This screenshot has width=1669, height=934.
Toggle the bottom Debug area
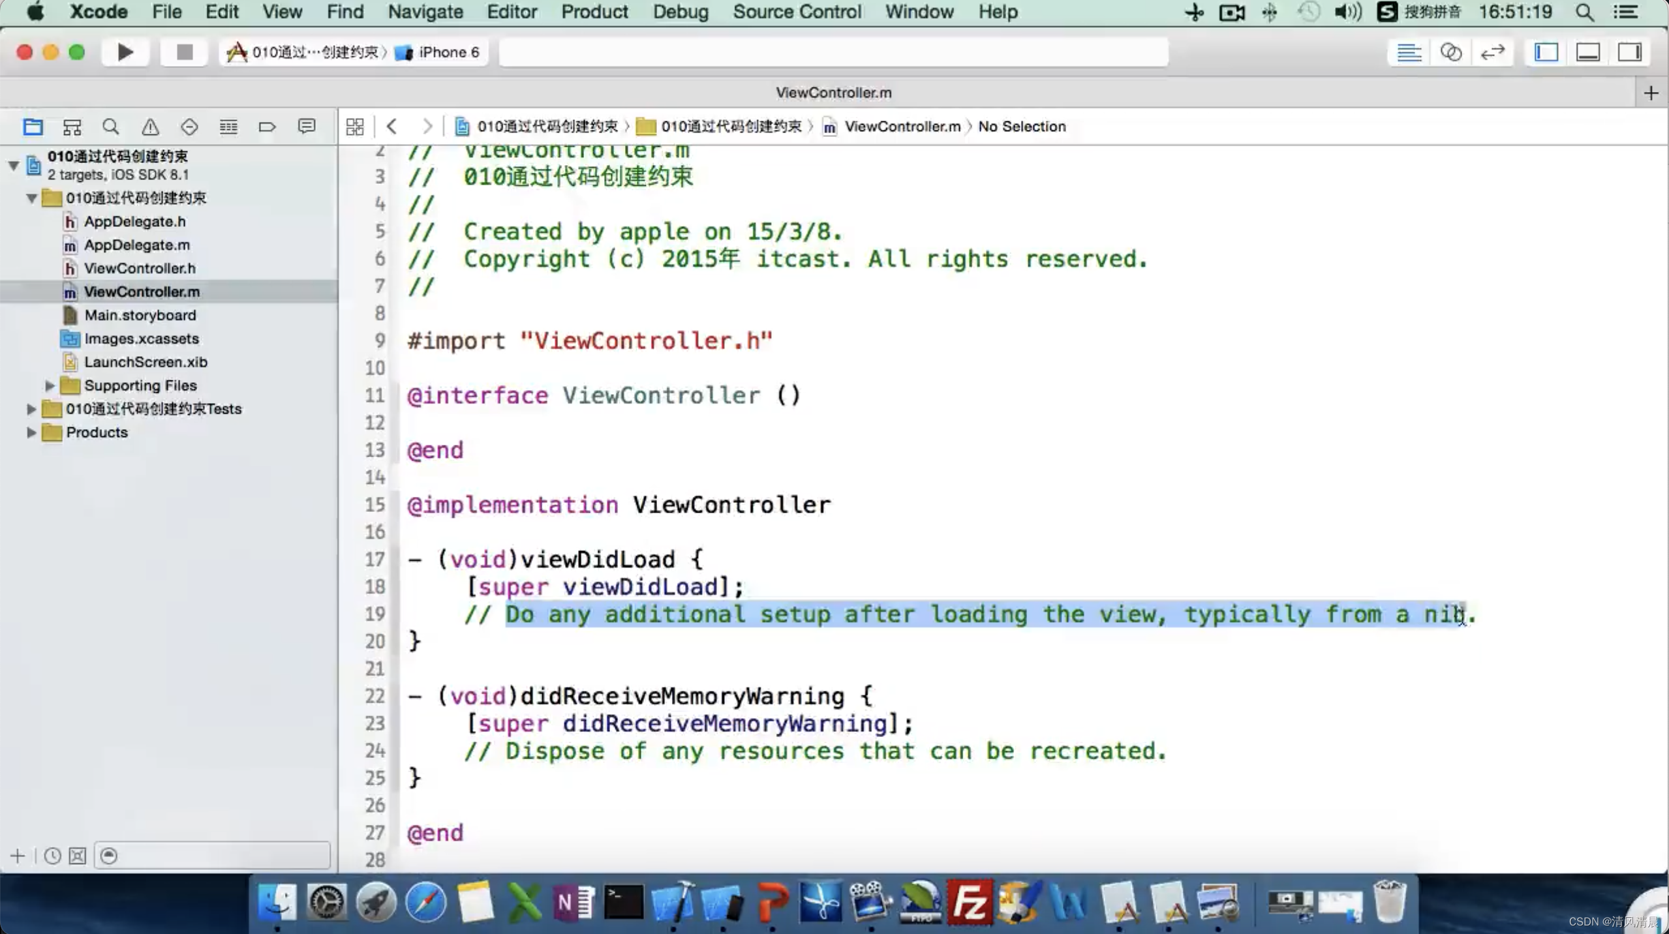pos(1587,52)
